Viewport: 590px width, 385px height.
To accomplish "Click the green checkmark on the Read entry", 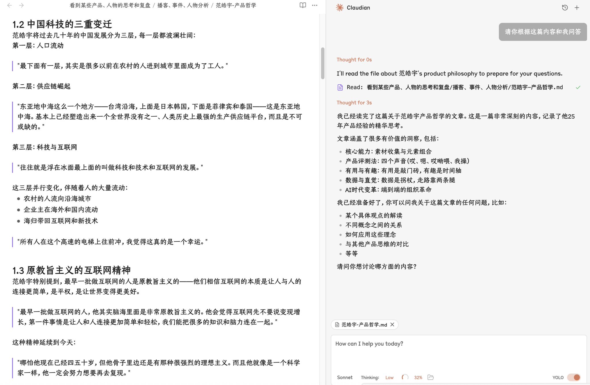I will pyautogui.click(x=578, y=87).
